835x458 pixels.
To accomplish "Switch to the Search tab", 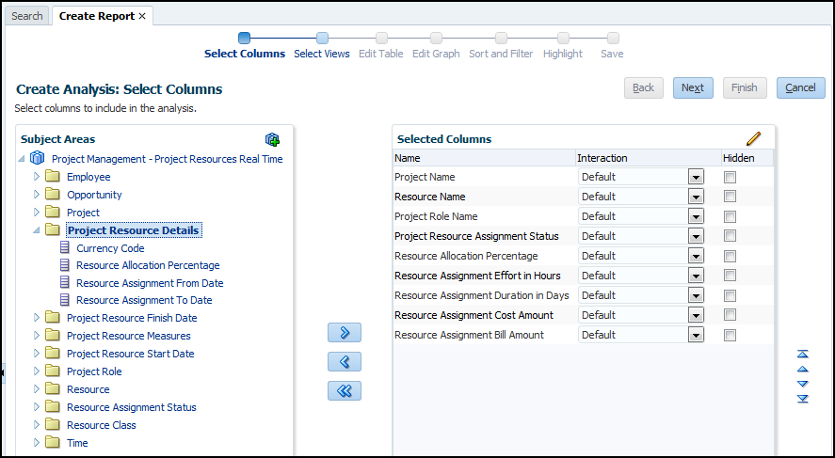I will tap(27, 16).
